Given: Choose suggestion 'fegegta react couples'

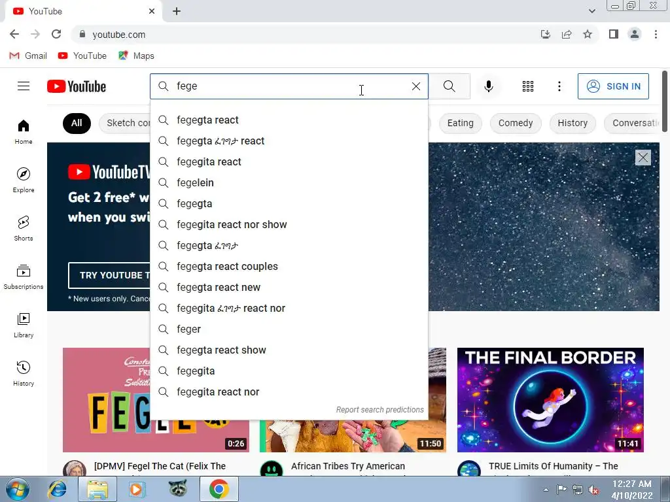Looking at the screenshot, I should (289, 267).
